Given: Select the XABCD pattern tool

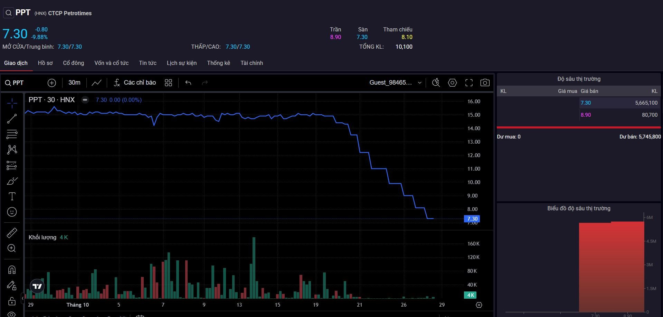Looking at the screenshot, I should [12, 150].
